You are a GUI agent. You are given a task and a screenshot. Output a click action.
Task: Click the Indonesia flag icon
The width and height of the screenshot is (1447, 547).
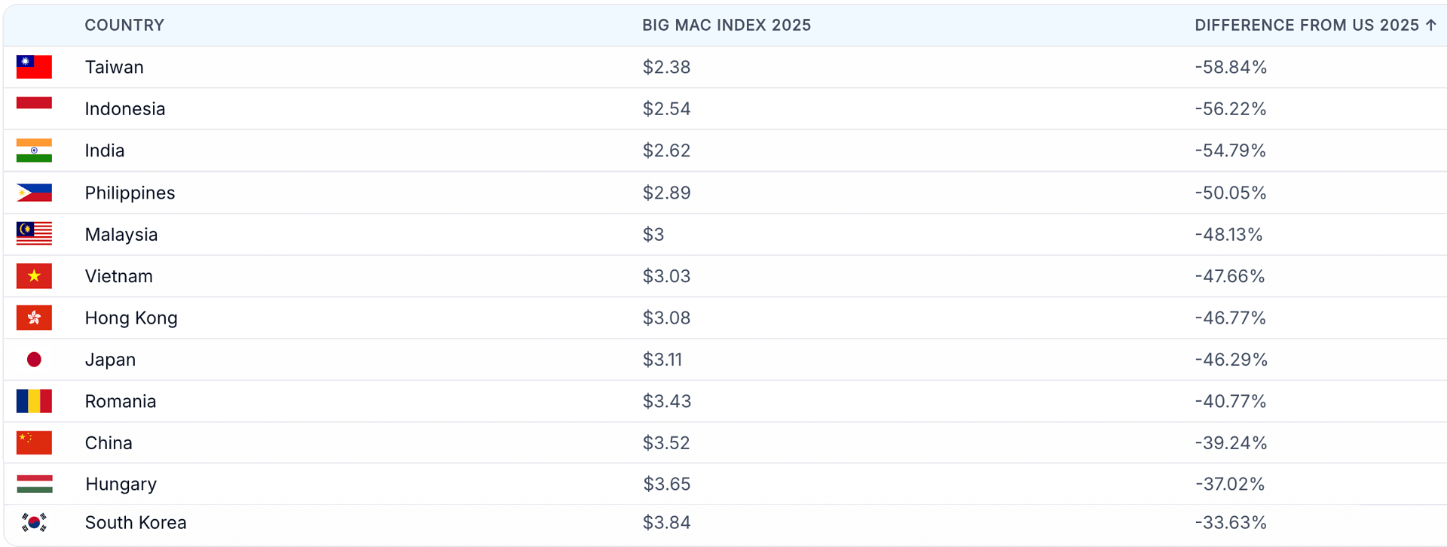tap(34, 105)
